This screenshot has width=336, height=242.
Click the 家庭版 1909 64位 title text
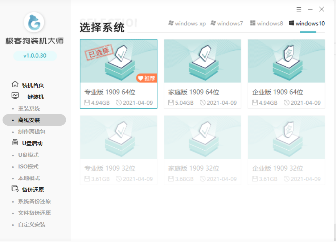click(x=193, y=92)
